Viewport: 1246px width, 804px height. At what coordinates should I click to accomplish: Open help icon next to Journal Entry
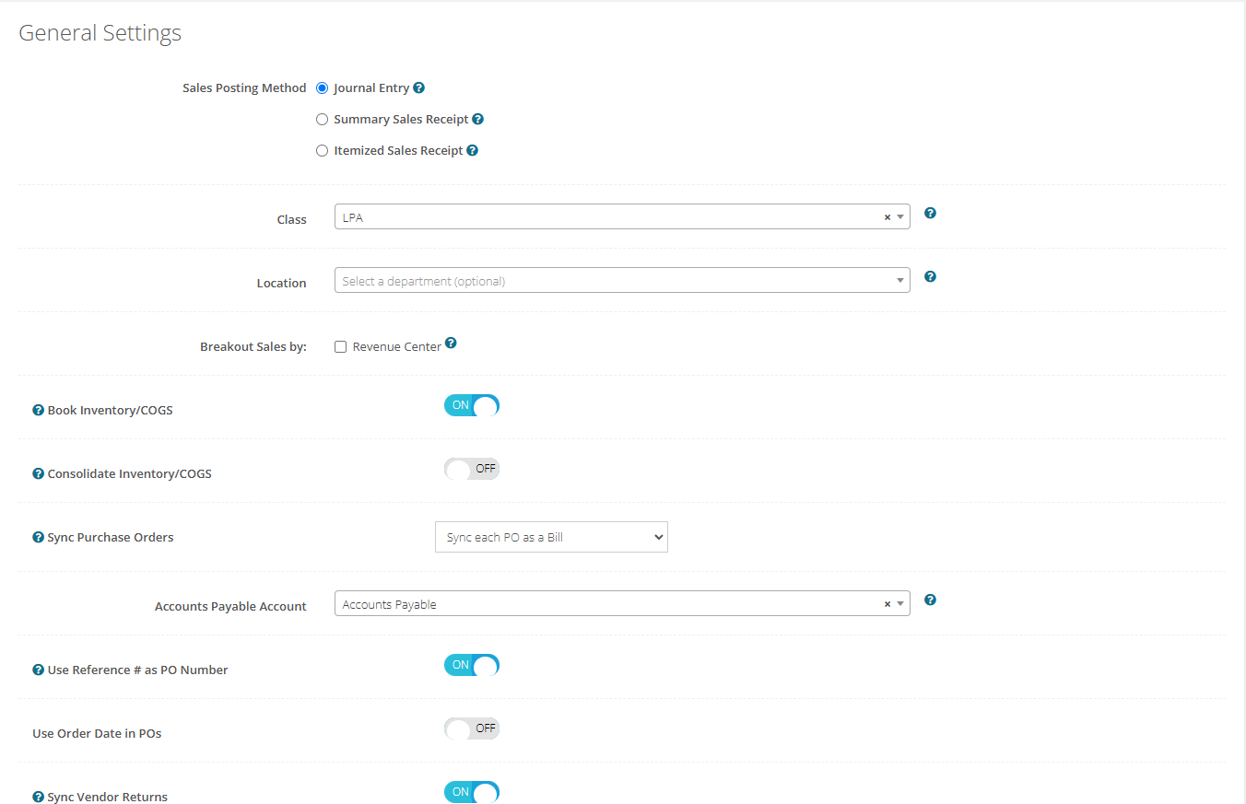[419, 88]
